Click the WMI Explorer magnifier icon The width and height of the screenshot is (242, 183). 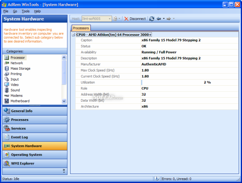(x=7, y=163)
